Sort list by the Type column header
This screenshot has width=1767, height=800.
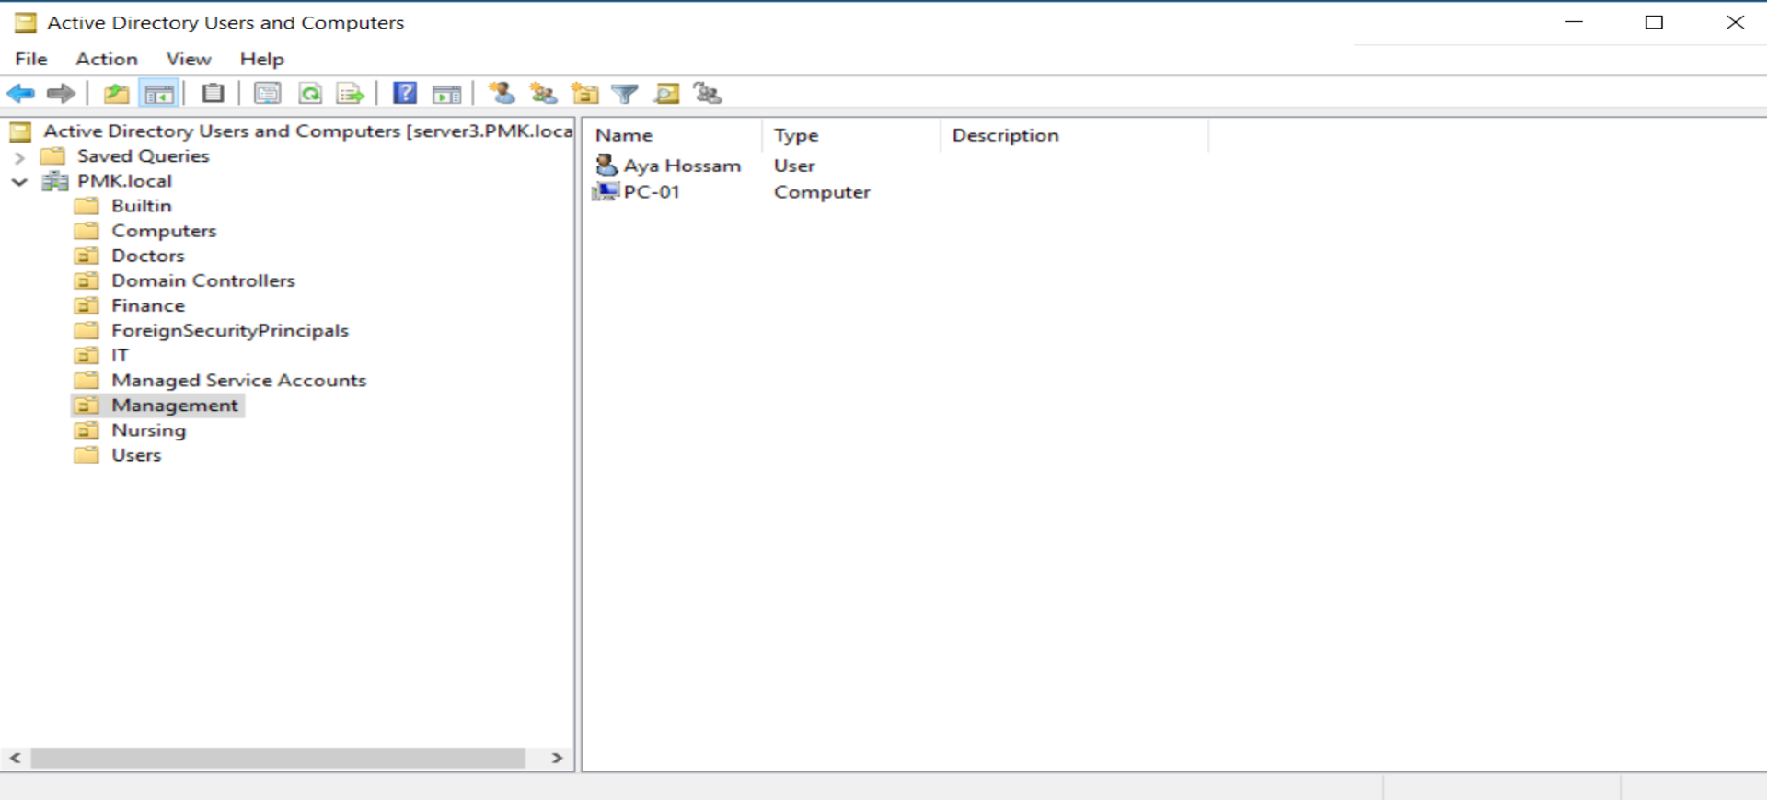[x=796, y=135]
